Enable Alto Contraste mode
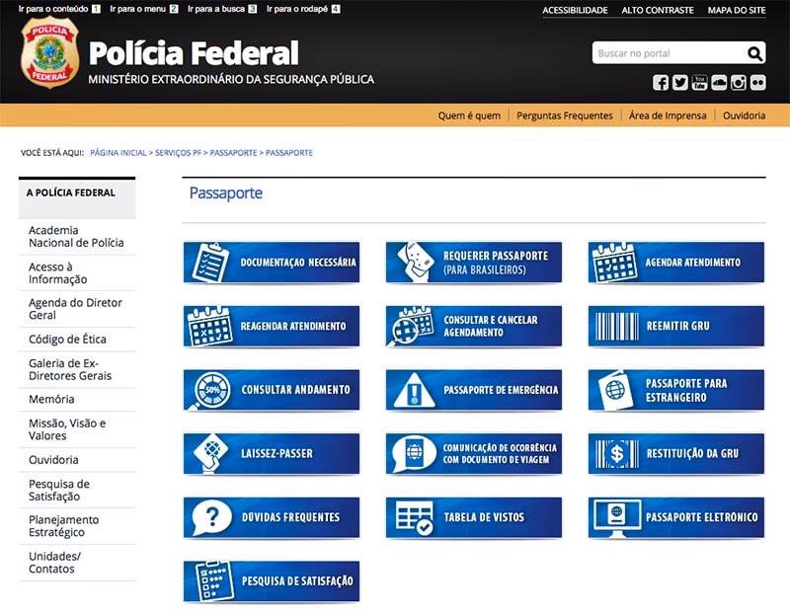790x614 pixels. pyautogui.click(x=656, y=10)
